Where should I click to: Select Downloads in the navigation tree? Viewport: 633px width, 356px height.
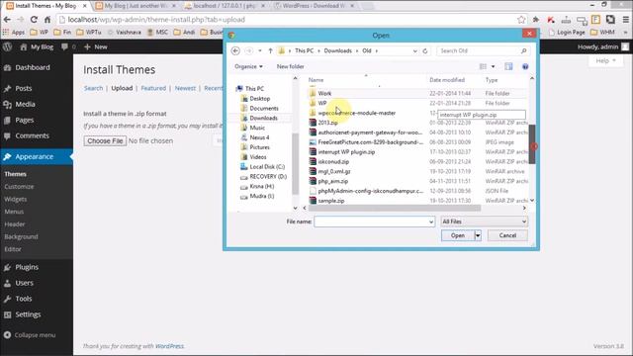click(263, 118)
